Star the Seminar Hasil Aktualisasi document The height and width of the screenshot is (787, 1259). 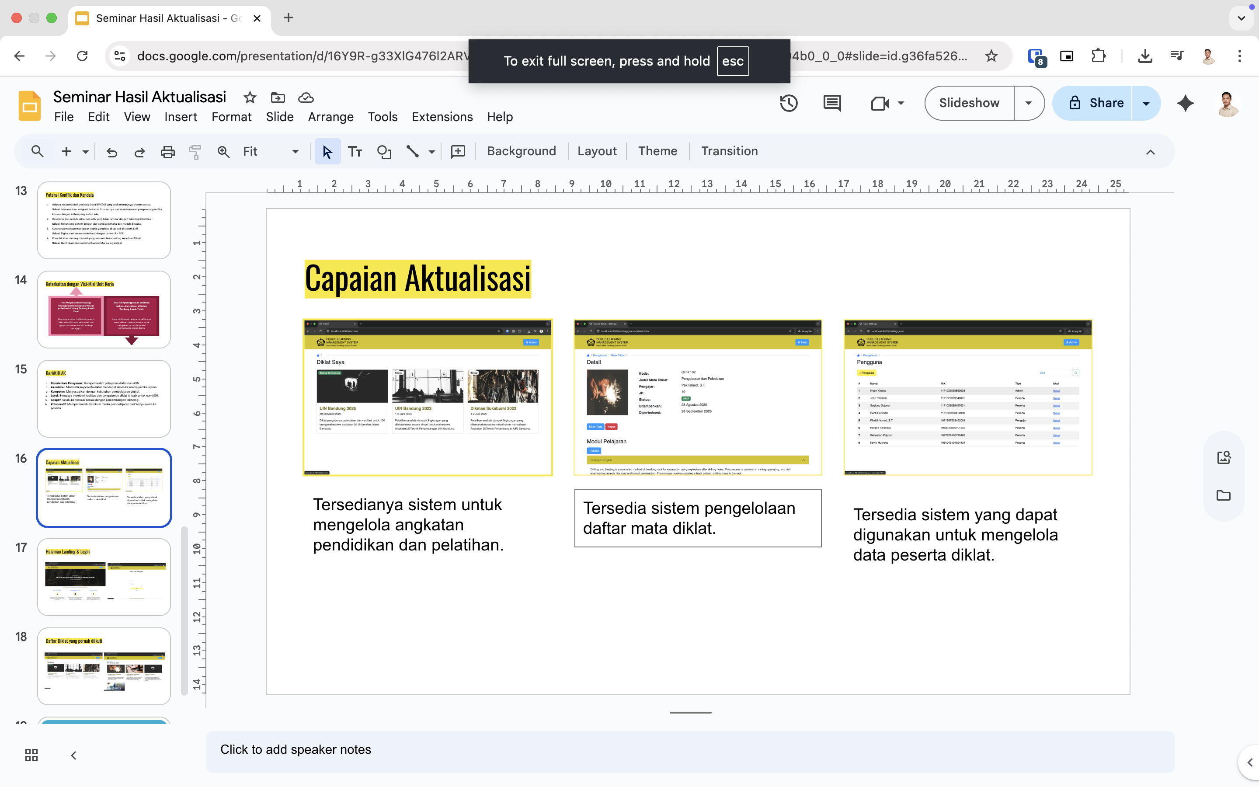[x=250, y=98]
